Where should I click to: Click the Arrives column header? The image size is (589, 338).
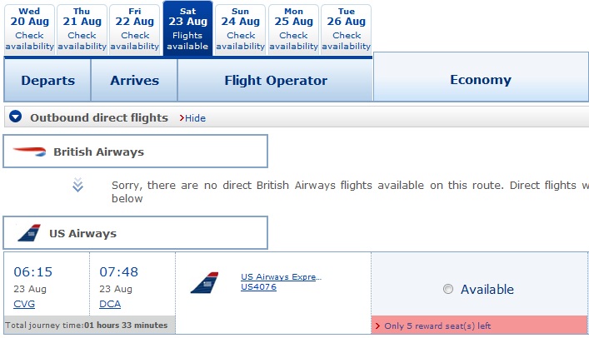click(x=133, y=81)
